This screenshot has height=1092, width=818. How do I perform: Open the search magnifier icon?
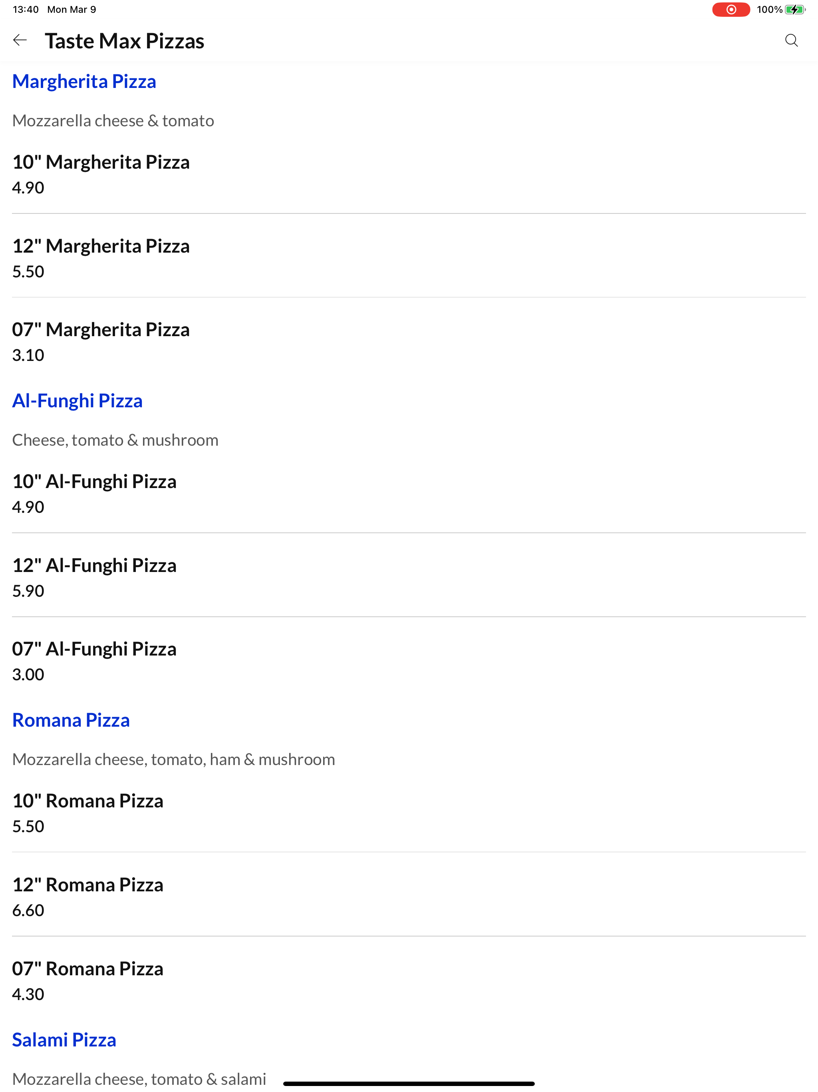click(x=791, y=40)
